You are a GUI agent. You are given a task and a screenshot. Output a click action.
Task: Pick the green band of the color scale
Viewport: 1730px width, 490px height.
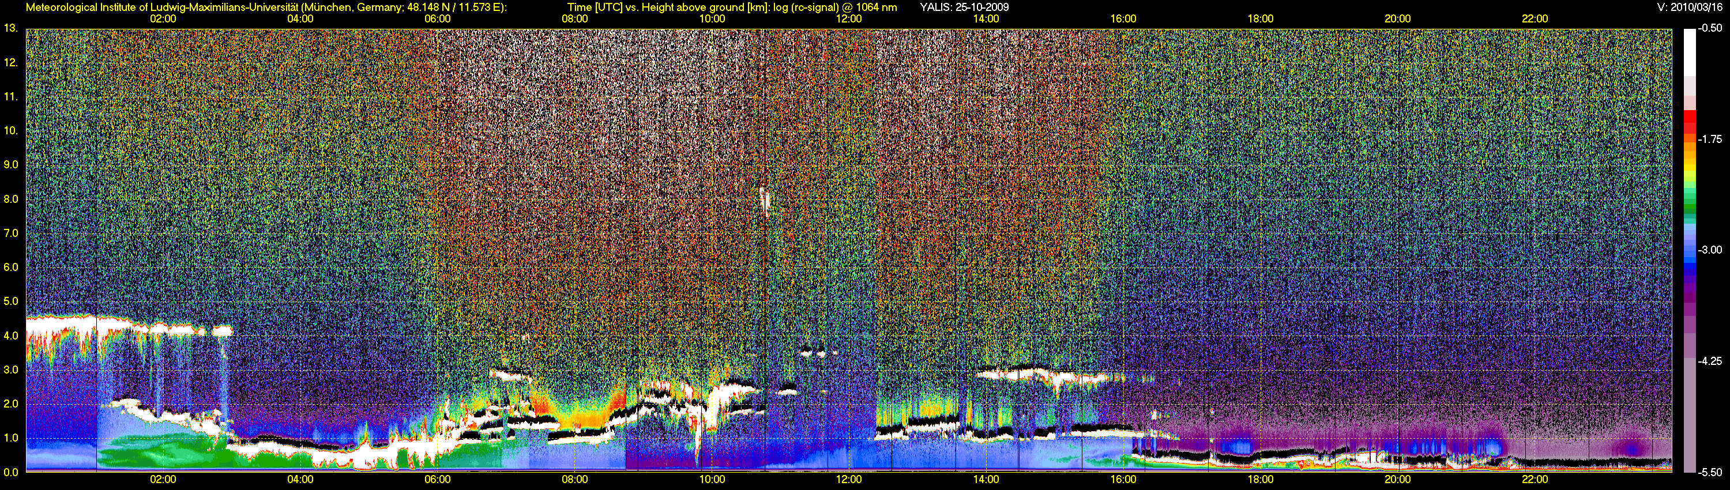pos(1689,208)
